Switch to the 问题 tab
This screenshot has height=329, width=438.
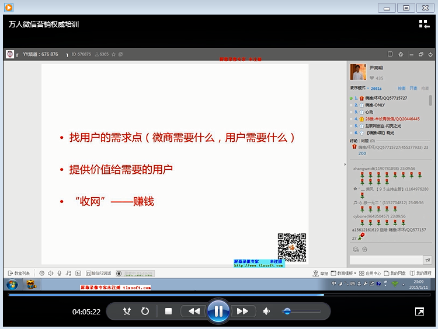[x=365, y=141]
